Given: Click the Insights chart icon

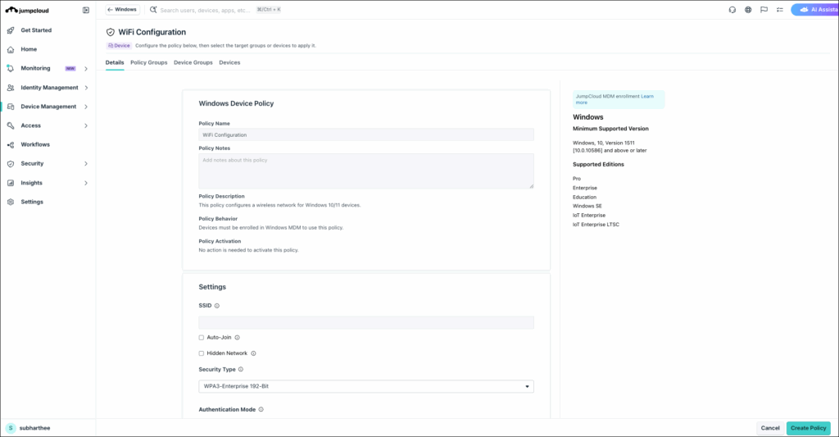Looking at the screenshot, I should pyautogui.click(x=11, y=183).
